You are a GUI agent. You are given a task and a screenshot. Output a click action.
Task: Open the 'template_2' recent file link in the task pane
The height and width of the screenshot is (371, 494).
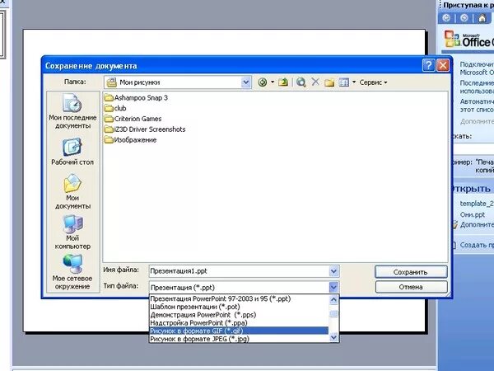click(477, 204)
